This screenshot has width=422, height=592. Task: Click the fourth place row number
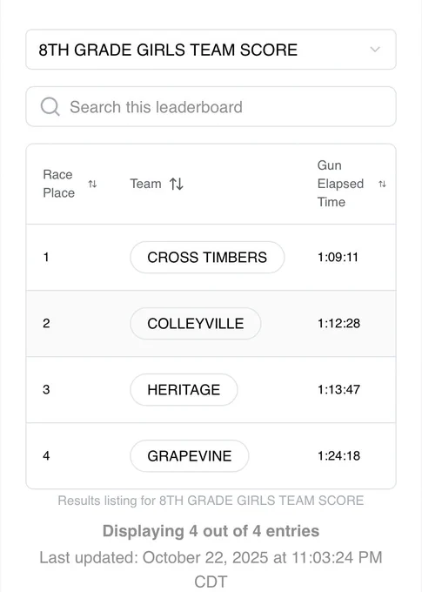click(46, 455)
